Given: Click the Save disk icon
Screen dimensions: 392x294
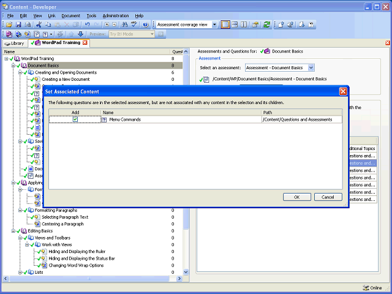Looking at the screenshot, I should (x=18, y=24).
